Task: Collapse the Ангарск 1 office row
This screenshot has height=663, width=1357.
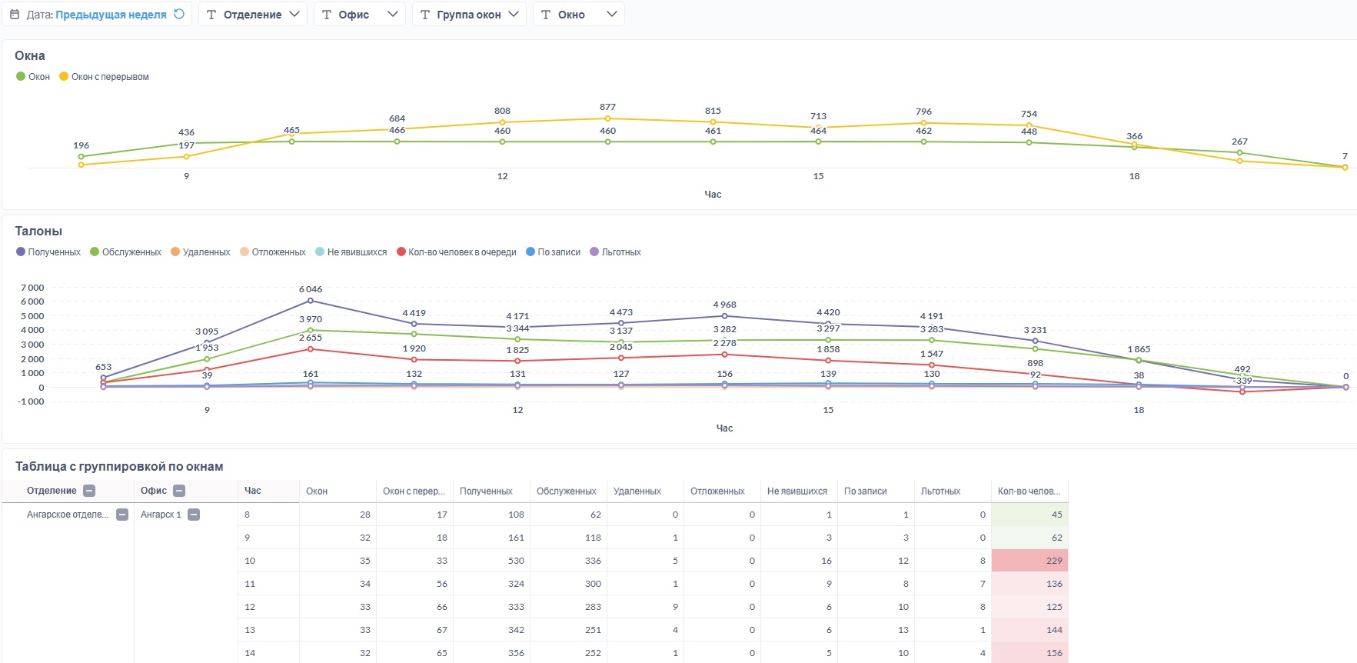Action: click(x=194, y=515)
